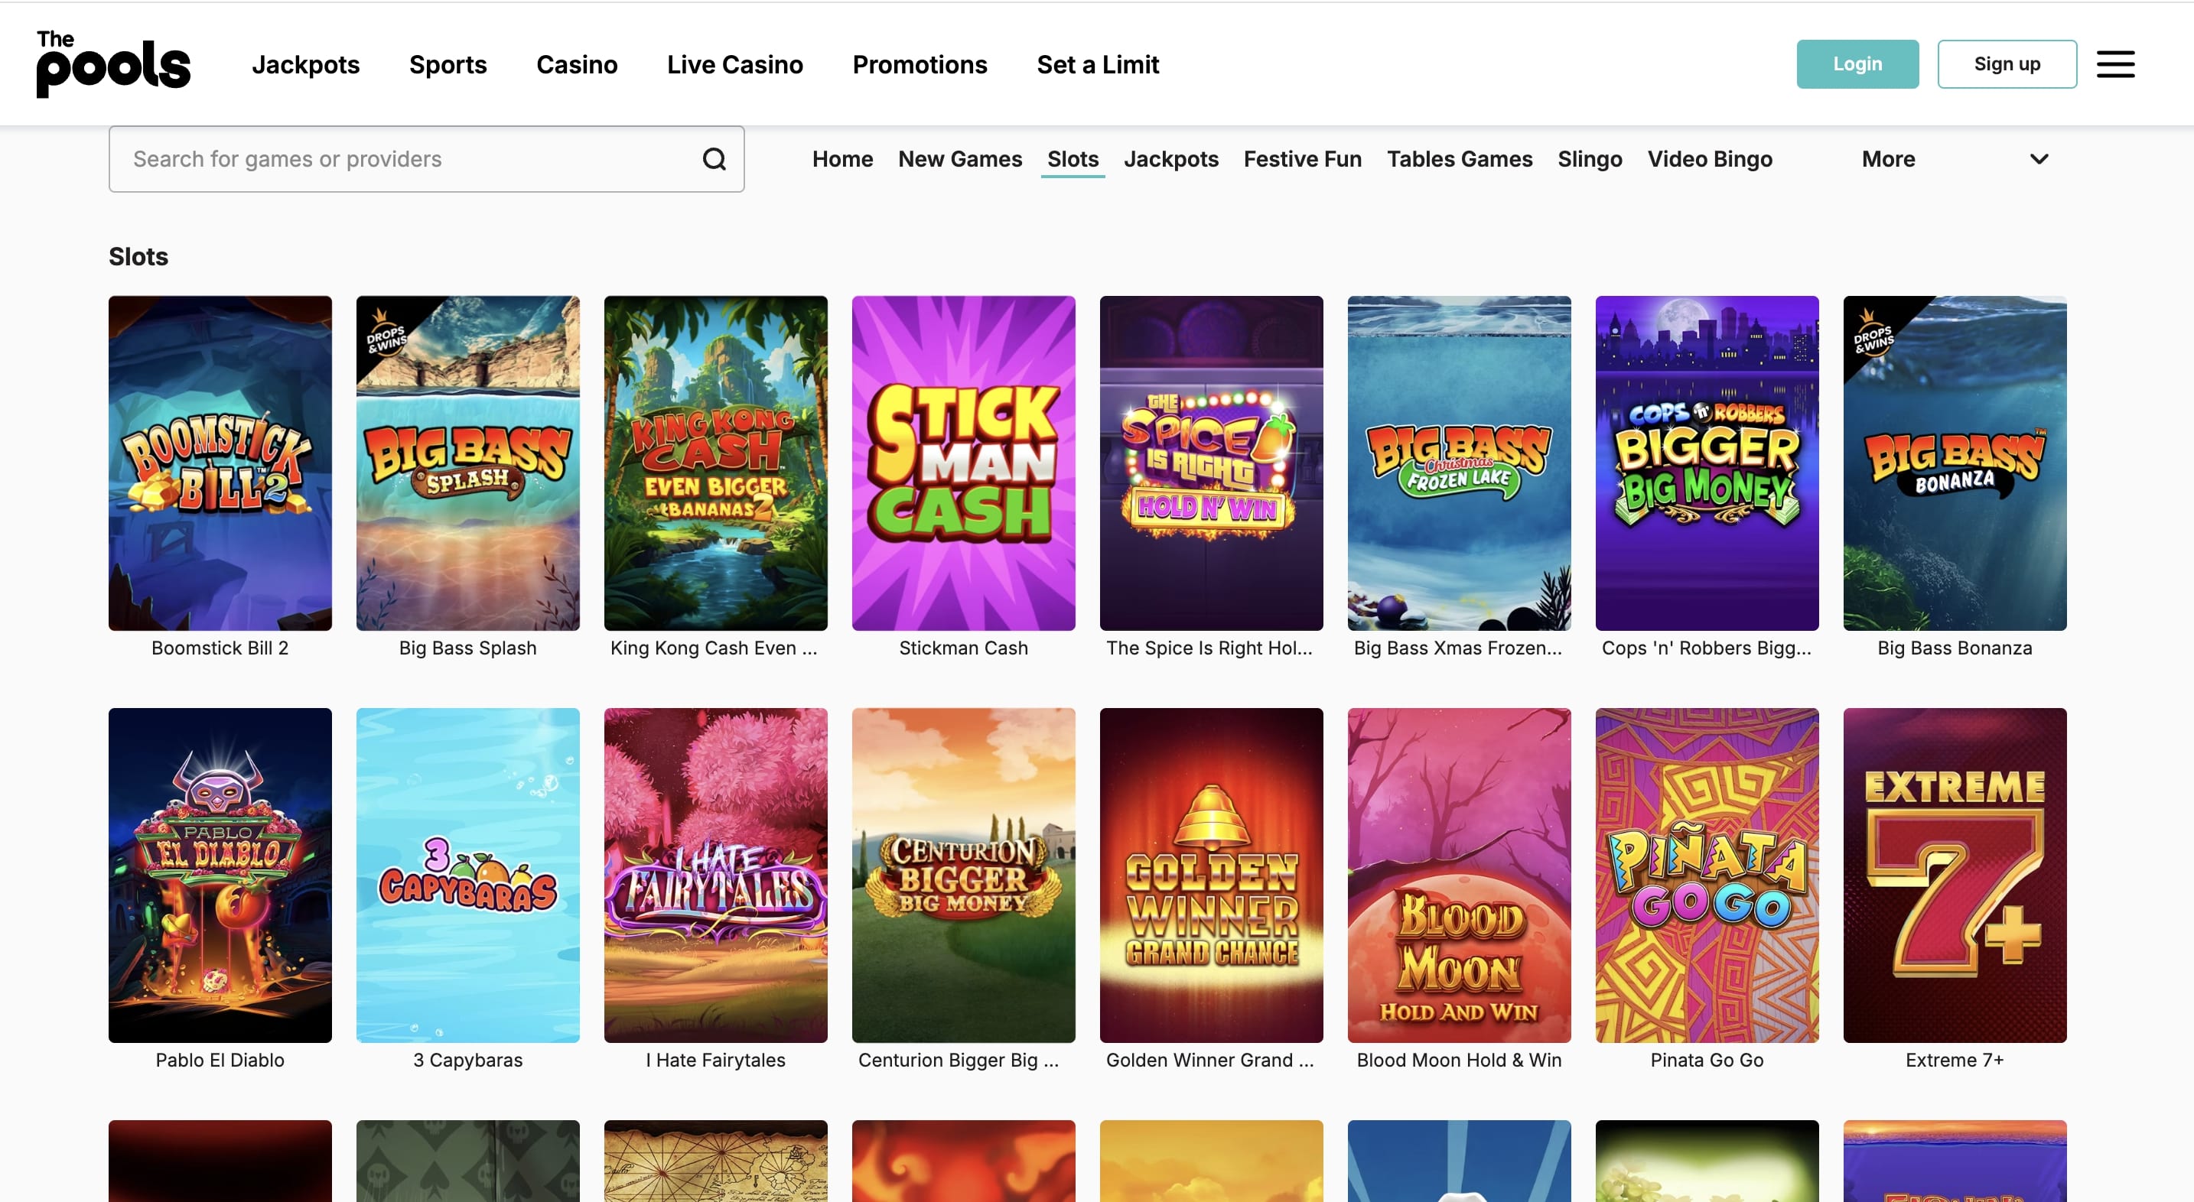
Task: Click the Sign up button
Action: [x=2007, y=63]
